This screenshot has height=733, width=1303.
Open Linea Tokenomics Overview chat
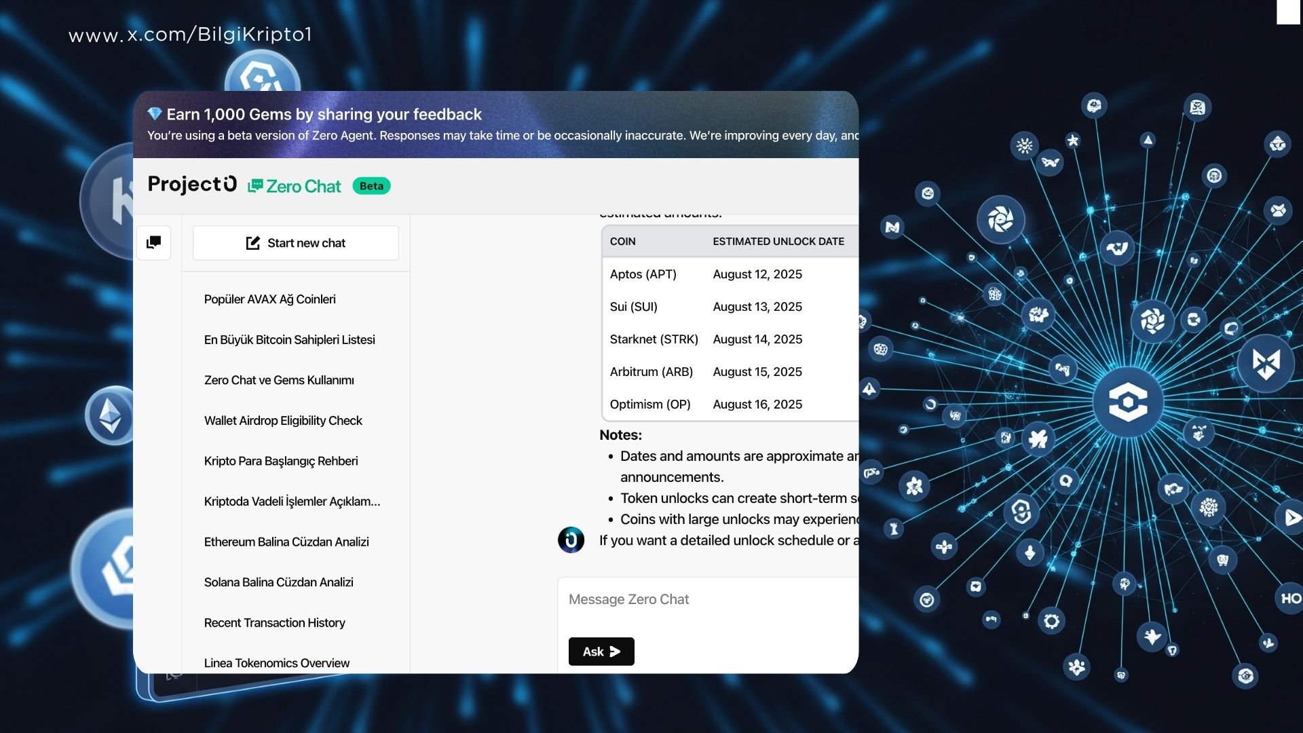(277, 663)
